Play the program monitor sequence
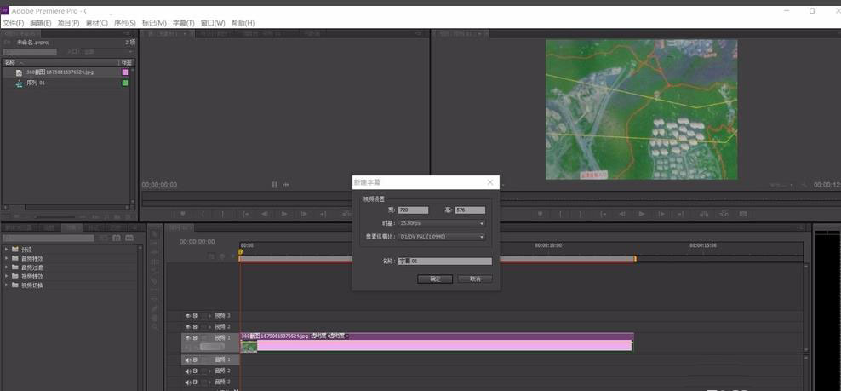This screenshot has height=391, width=841. [x=642, y=214]
